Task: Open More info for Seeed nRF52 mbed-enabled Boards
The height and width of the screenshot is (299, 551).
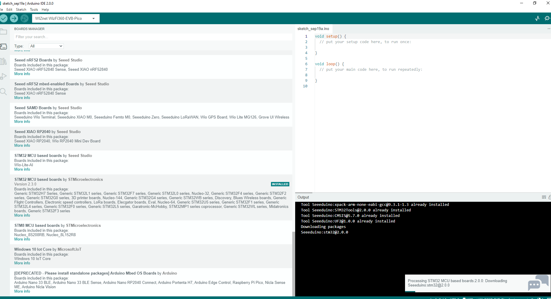Action: pyautogui.click(x=22, y=98)
